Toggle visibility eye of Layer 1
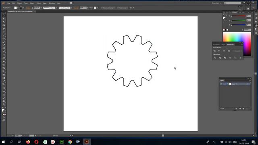The width and height of the screenshot is (258, 145). point(221,84)
